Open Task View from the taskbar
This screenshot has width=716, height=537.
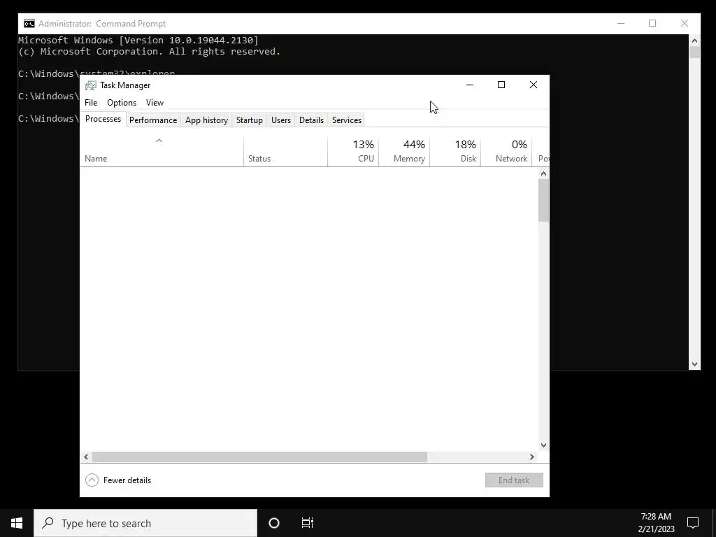(308, 523)
